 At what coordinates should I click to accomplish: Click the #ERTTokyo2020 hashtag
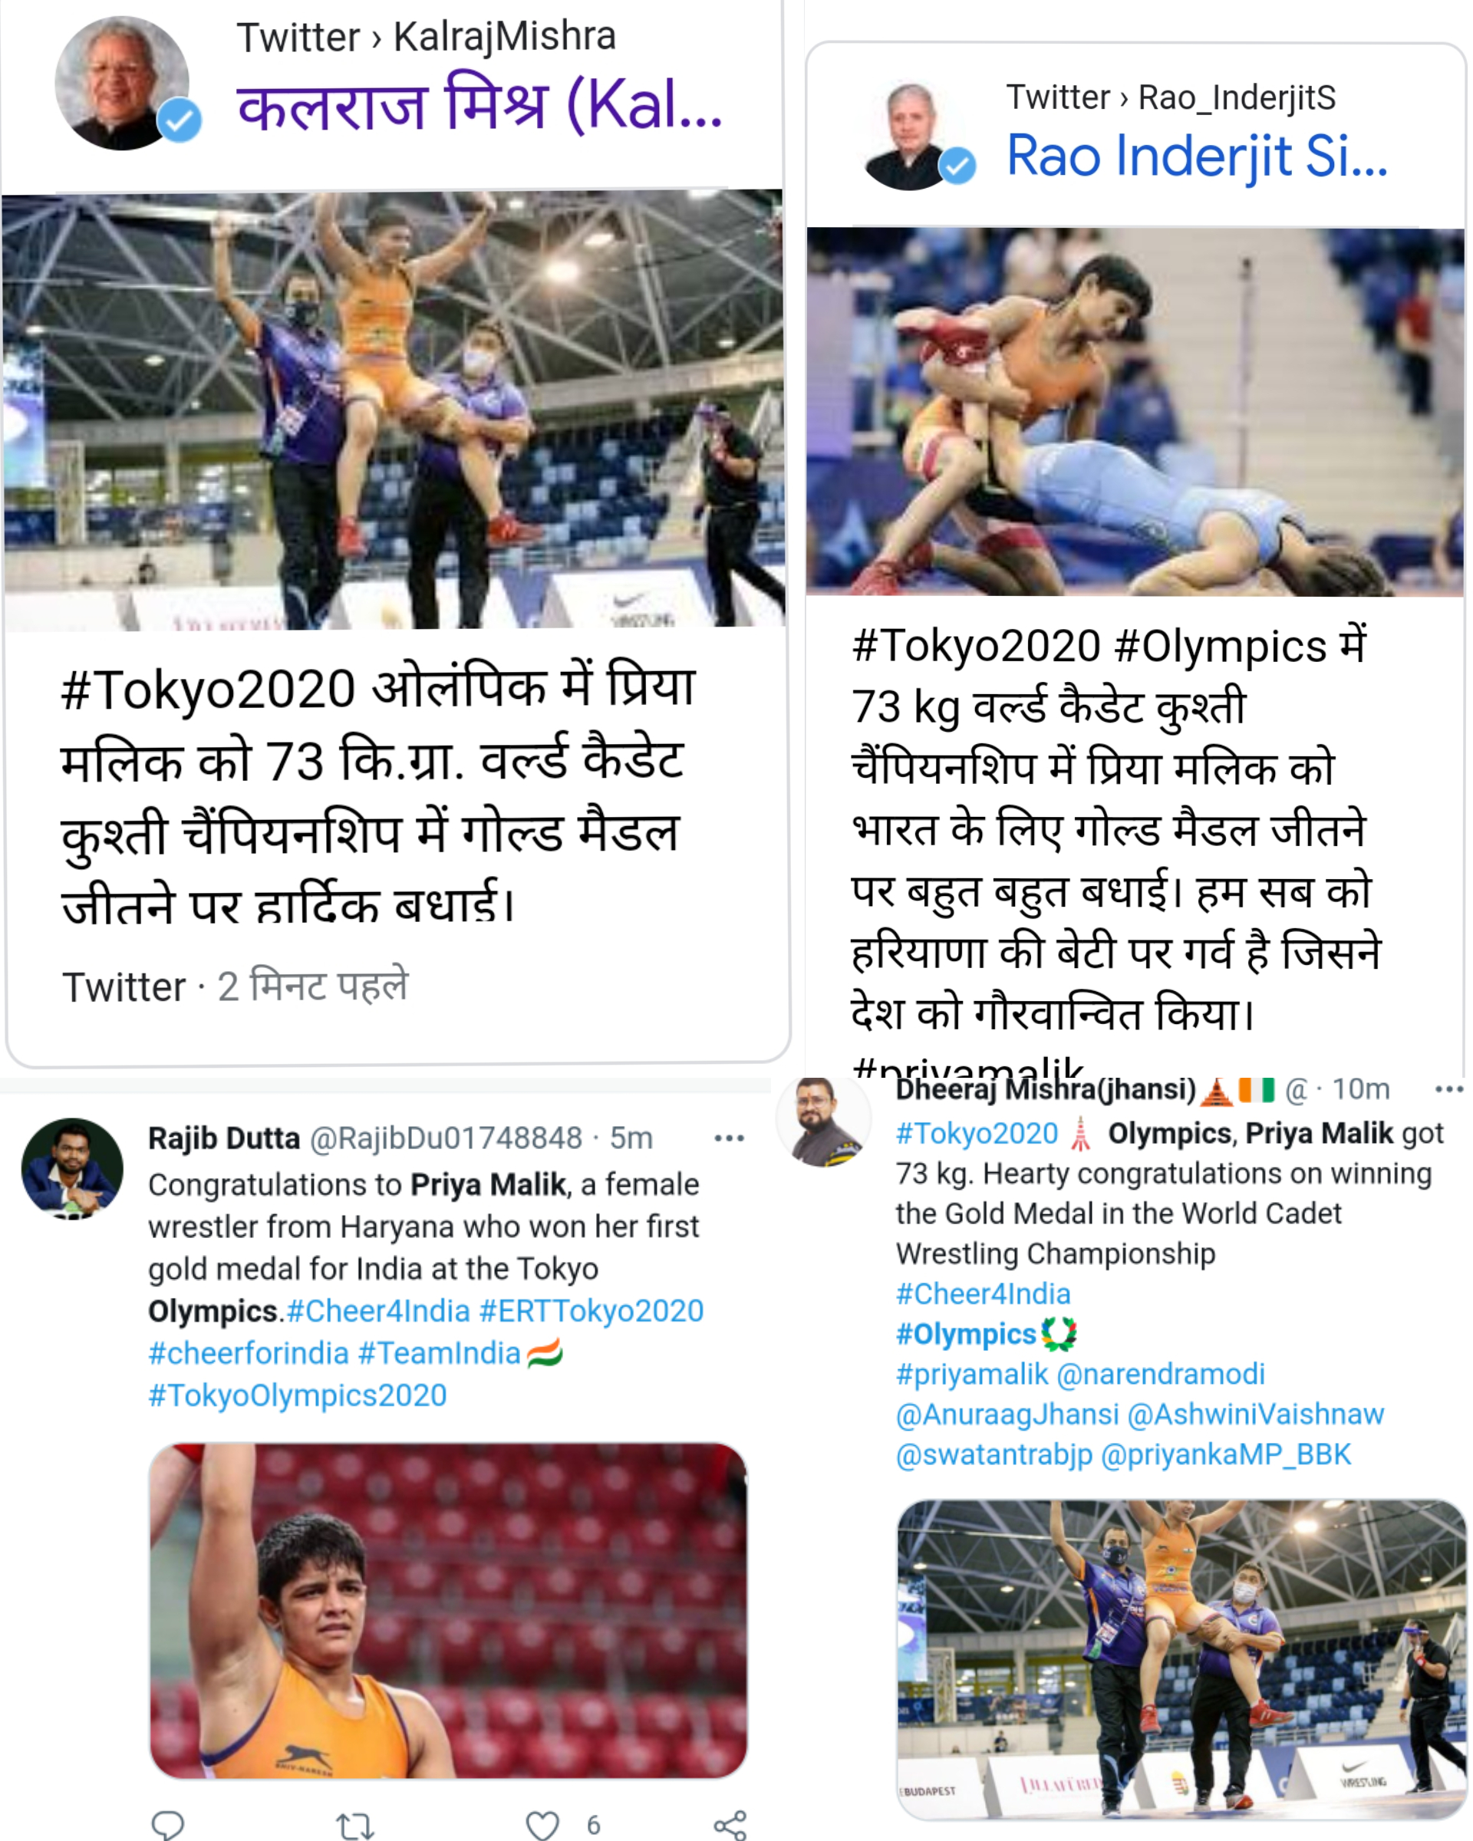tap(591, 1311)
